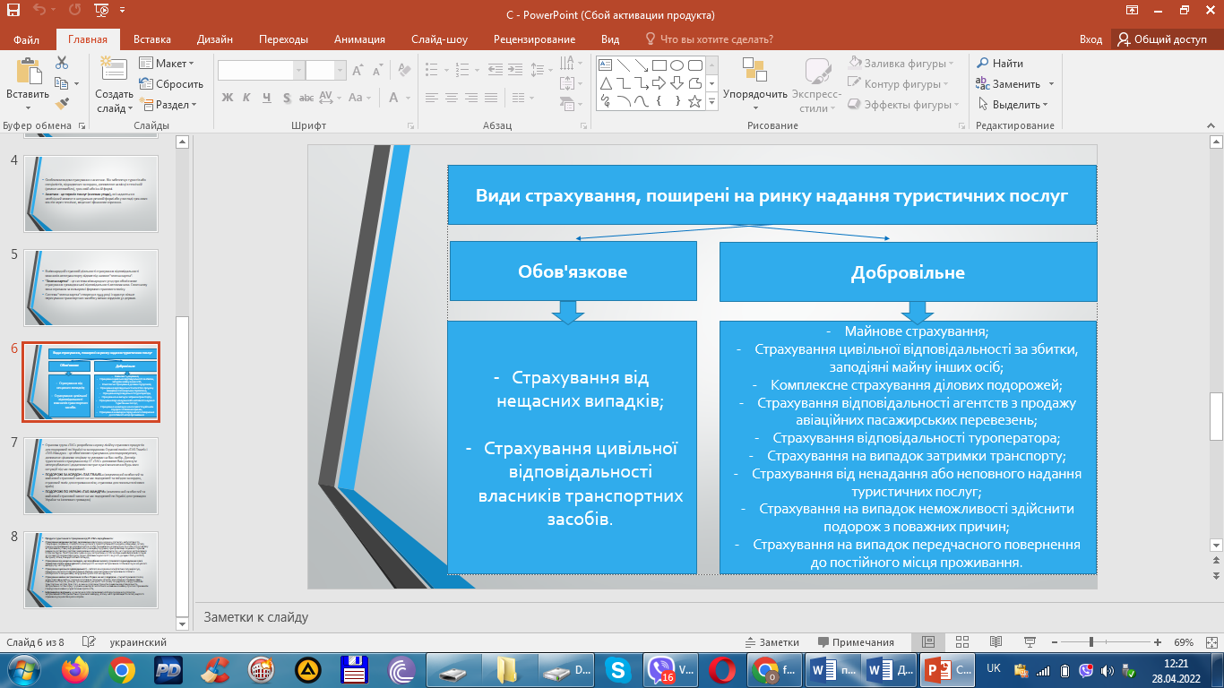1224x688 pixels.
Task: Click Normal view icon in status bar
Action: pos(928,642)
